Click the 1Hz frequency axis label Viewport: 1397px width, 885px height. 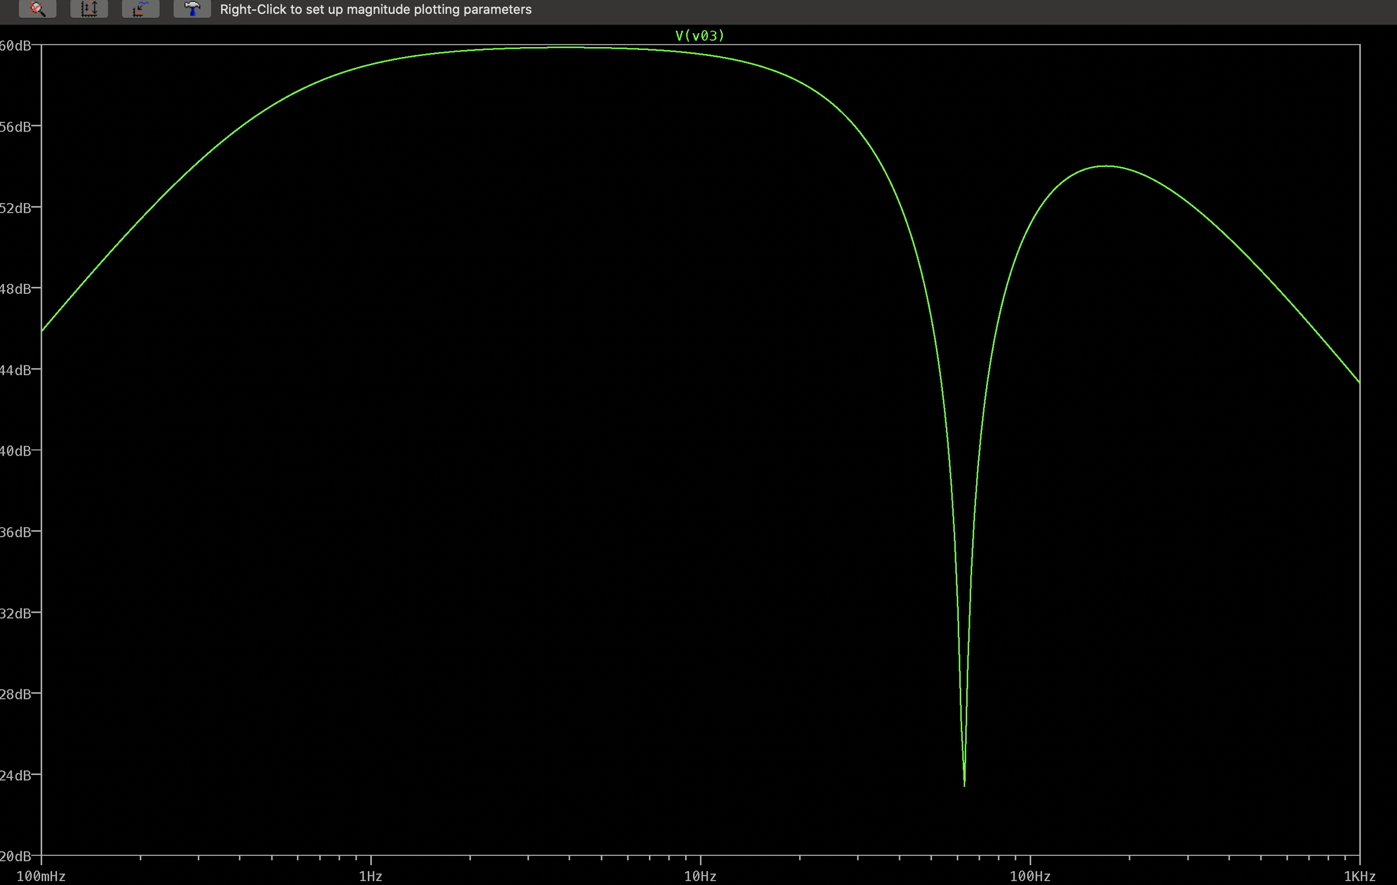371,876
